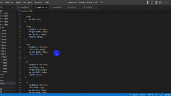Click the HTML icon on index1.html tab
This screenshot has height=96, width=171.
[51, 7]
